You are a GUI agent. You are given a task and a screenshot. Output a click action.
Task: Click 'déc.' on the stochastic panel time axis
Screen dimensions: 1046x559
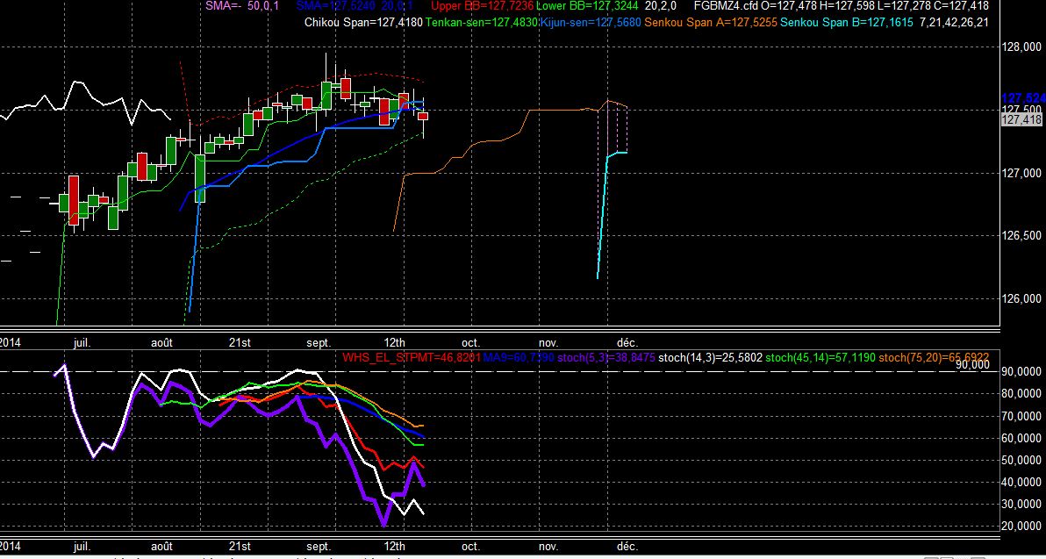point(627,547)
